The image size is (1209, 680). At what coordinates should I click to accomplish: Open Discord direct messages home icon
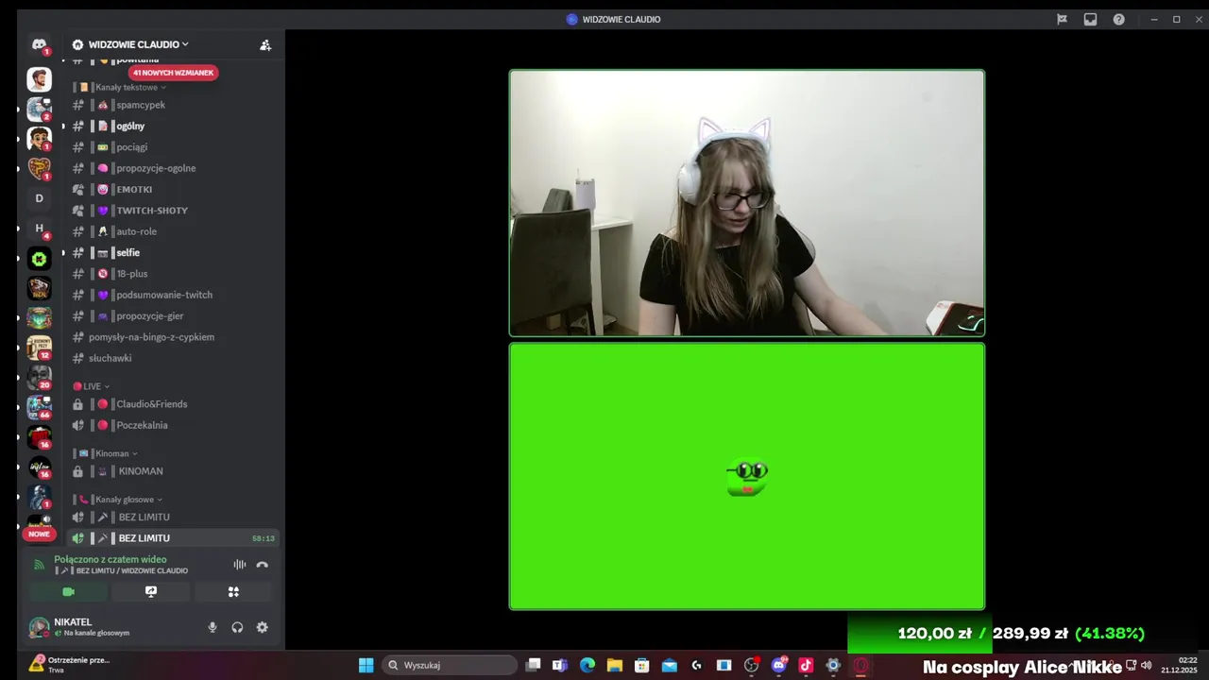click(x=39, y=44)
